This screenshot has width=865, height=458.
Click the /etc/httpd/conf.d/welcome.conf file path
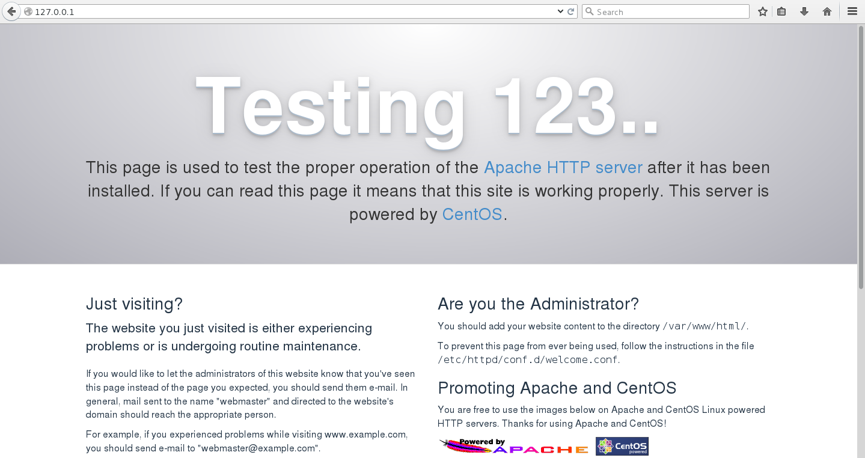pos(528,360)
